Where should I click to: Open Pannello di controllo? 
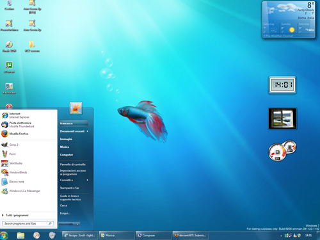pyautogui.click(x=73, y=164)
